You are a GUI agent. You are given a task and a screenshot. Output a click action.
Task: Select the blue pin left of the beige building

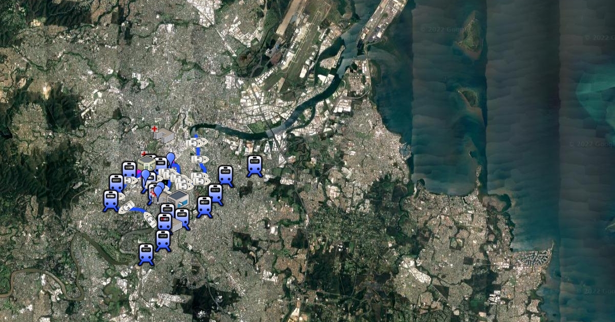pyautogui.click(x=146, y=178)
